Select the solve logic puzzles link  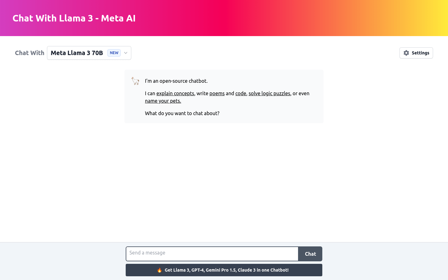pos(269,93)
